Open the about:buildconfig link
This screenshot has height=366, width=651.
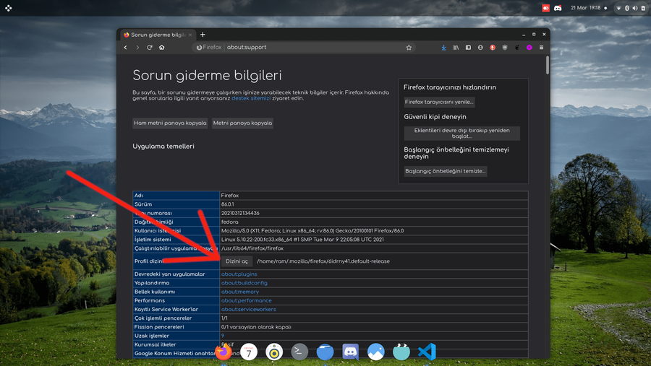point(244,283)
